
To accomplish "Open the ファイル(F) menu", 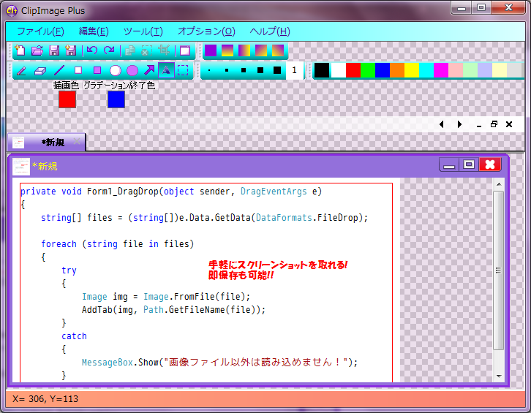I will click(x=40, y=31).
